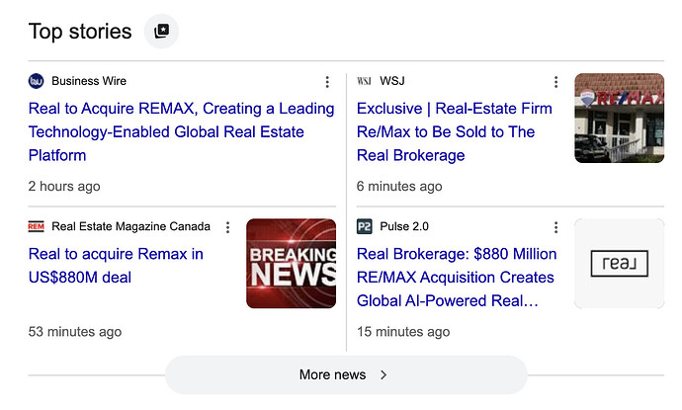Screen dimensions: 682x410
Task: Click the Breaking News thumbnail image
Action: [291, 264]
